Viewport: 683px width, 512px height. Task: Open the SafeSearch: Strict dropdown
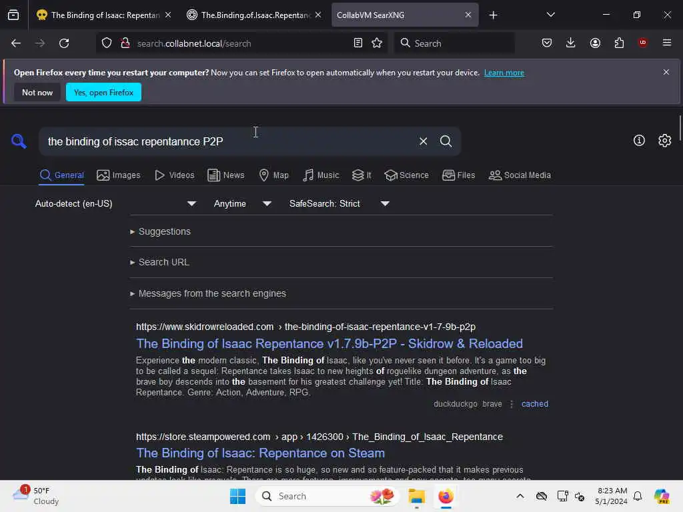339,203
